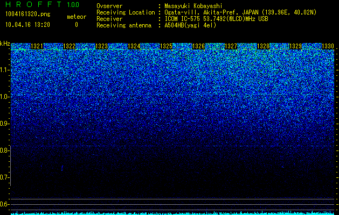Image resolution: width=339 pixels, height=215 pixels.
Task: Click the 1321 time marker
Action: (37, 46)
